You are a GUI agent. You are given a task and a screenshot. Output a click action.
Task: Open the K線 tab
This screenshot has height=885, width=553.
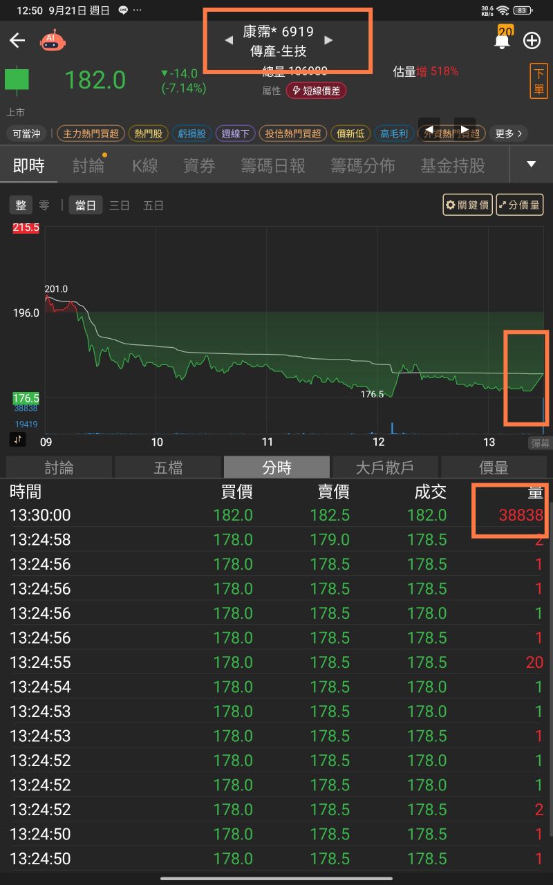coord(145,165)
